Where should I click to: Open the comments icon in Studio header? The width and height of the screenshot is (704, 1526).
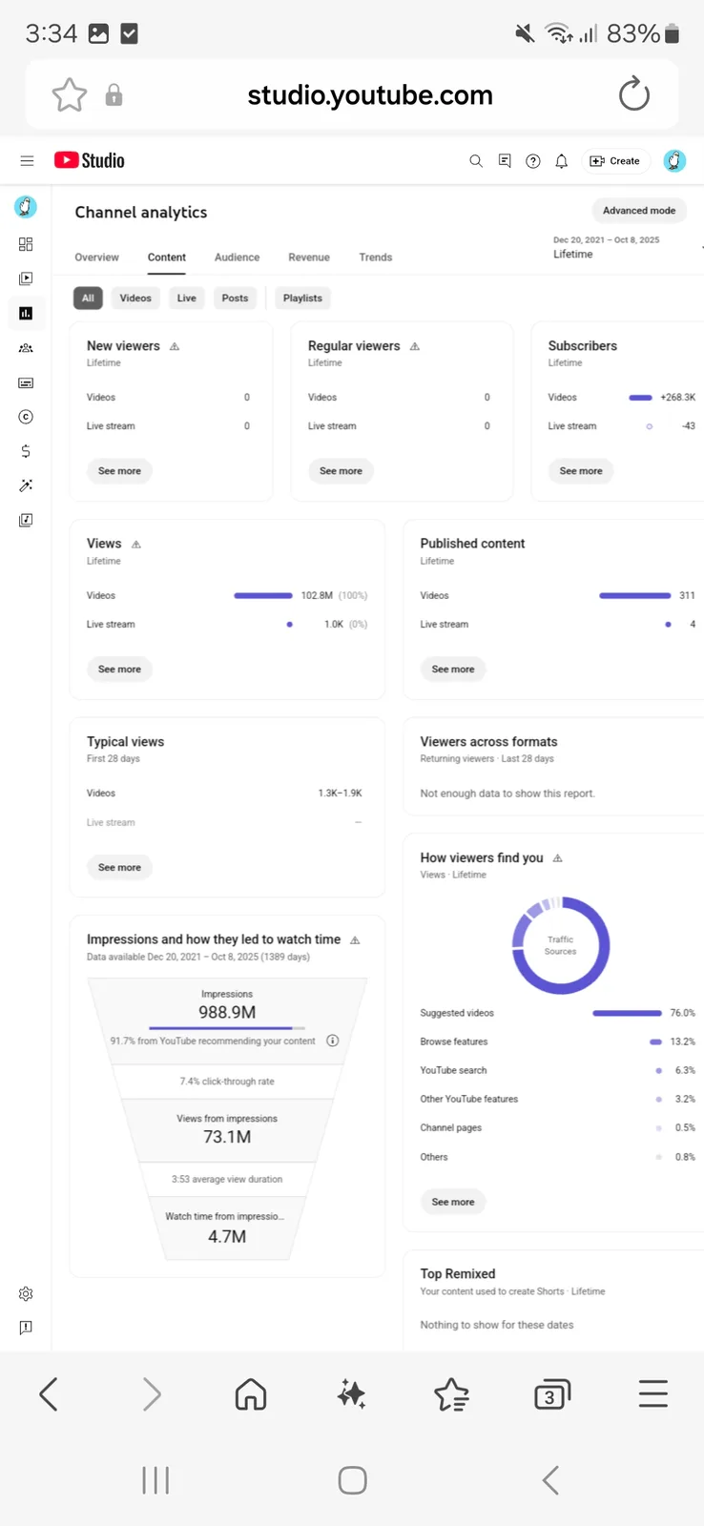505,161
